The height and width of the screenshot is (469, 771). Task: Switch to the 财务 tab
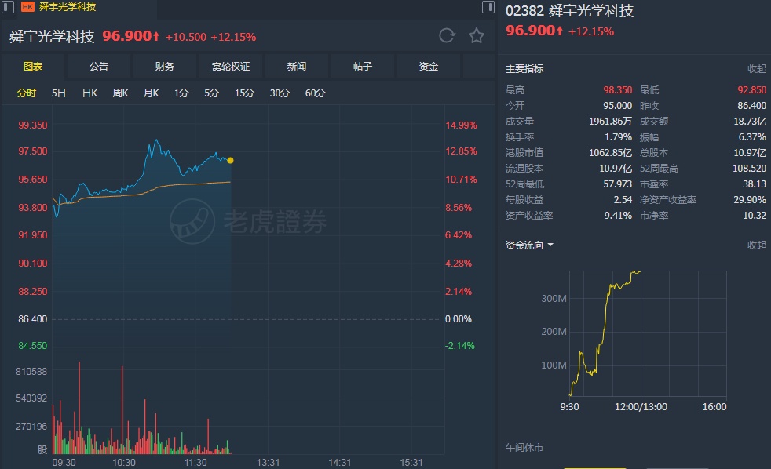point(165,67)
